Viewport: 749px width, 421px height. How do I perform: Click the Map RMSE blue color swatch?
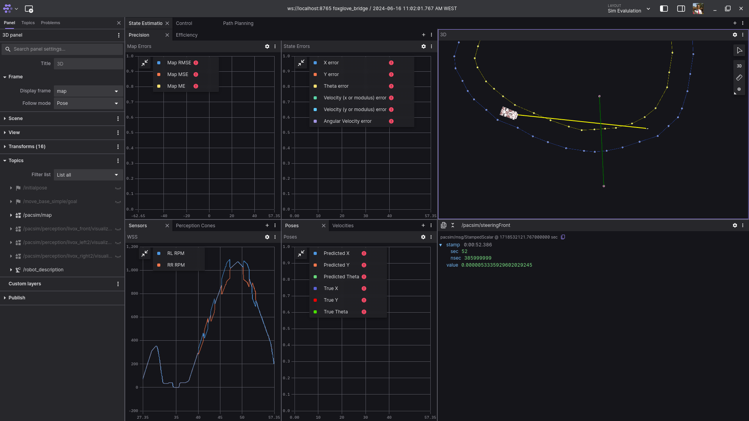coord(159,63)
